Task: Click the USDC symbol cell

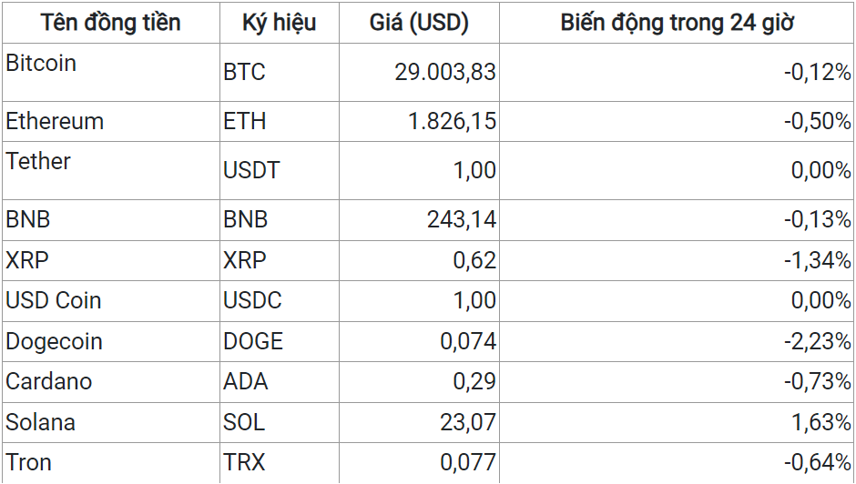Action: click(280, 300)
